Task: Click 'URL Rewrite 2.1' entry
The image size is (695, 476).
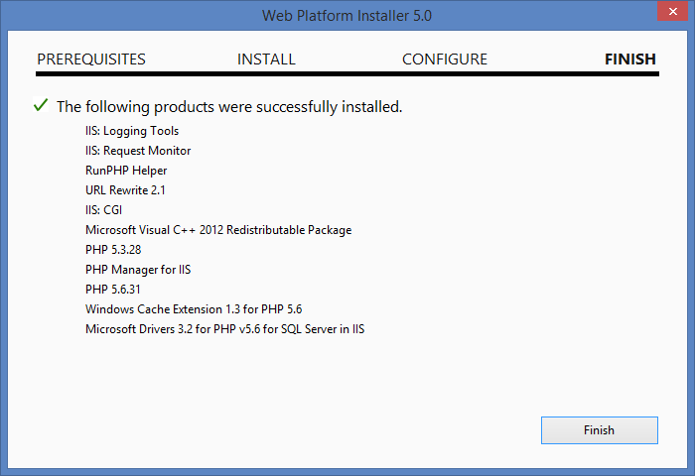Action: click(125, 190)
